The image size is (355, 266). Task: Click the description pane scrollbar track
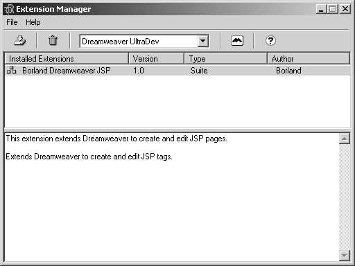pos(345,197)
